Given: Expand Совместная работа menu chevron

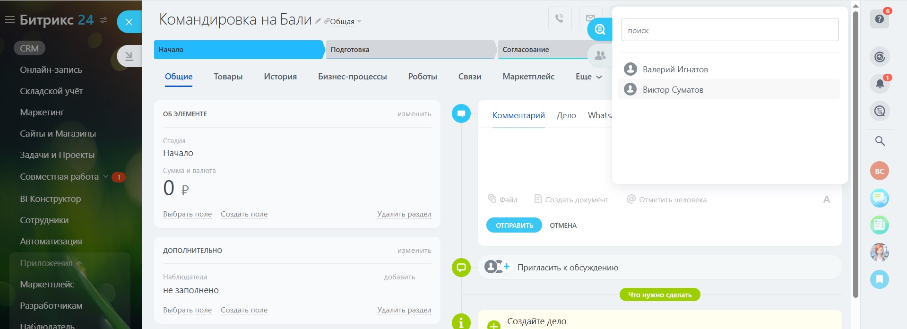Looking at the screenshot, I should (x=106, y=177).
